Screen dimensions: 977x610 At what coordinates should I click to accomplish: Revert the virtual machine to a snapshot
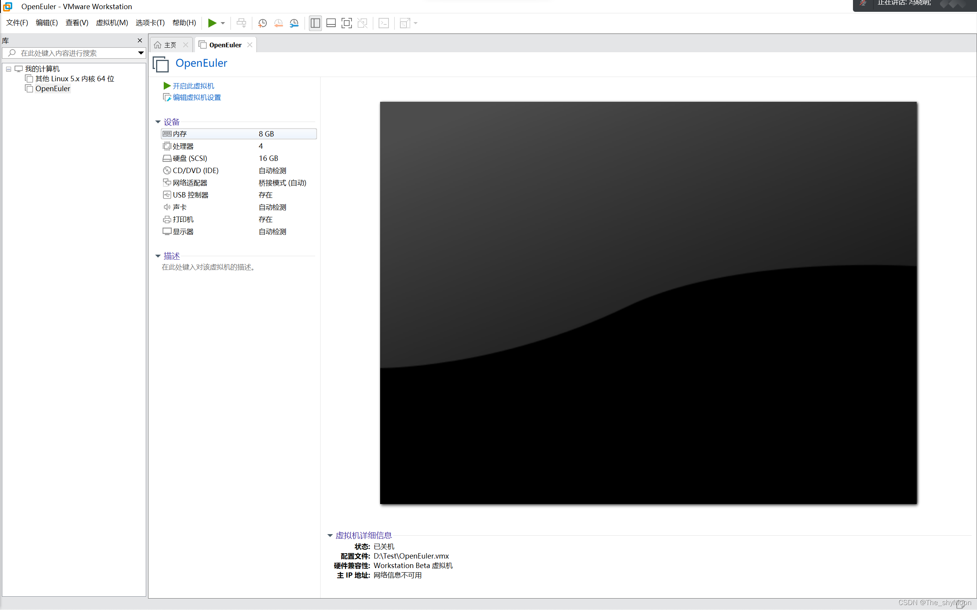point(278,23)
